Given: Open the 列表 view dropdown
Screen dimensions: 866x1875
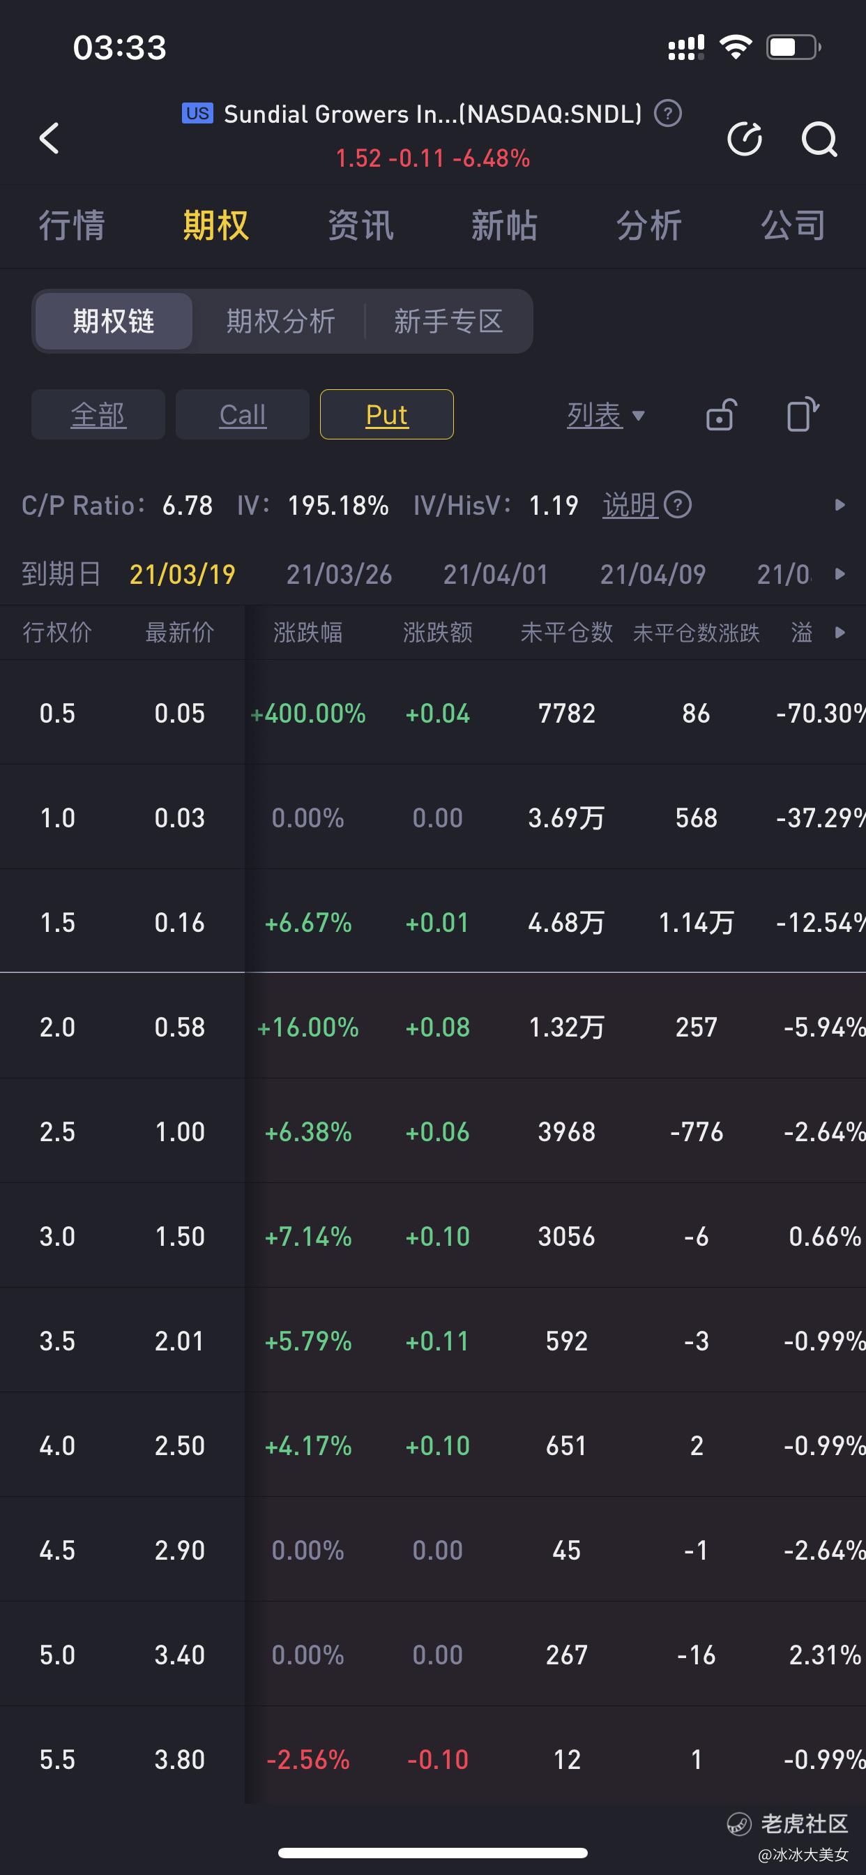Looking at the screenshot, I should [x=605, y=415].
